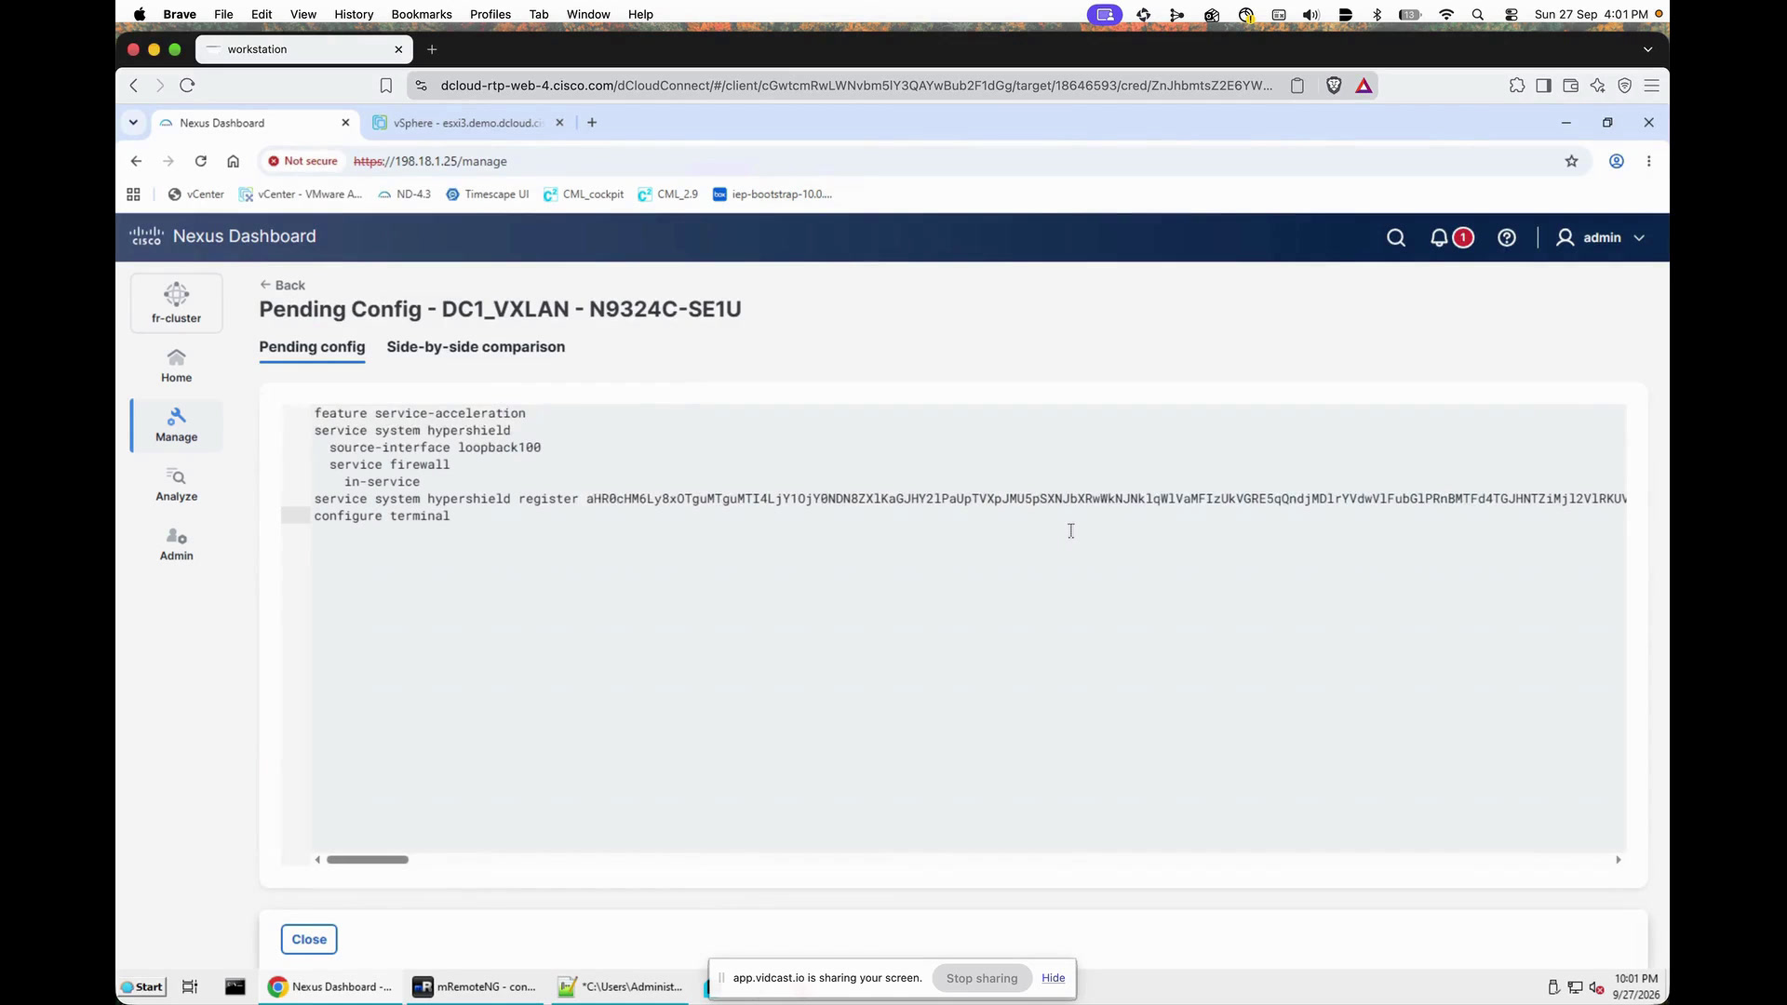Switch to Side-by-side comparison tab
1787x1005 pixels.
(x=476, y=347)
